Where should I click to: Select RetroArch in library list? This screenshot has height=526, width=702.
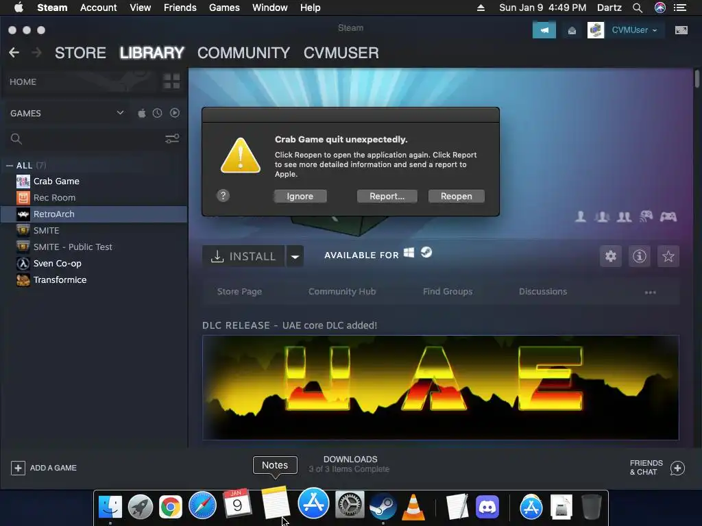[x=94, y=214]
